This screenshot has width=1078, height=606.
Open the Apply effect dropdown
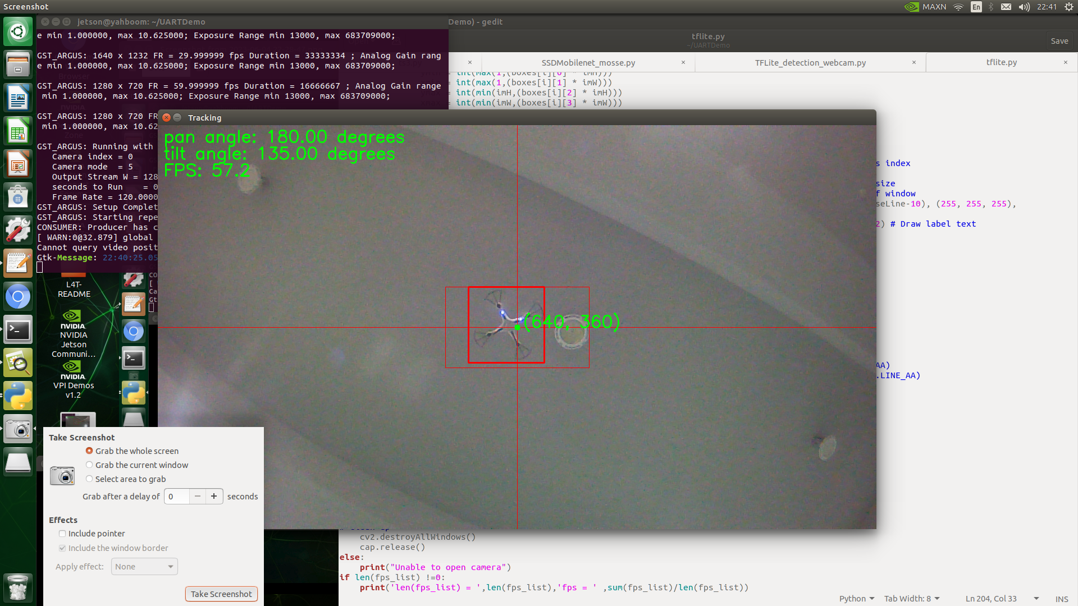144,566
